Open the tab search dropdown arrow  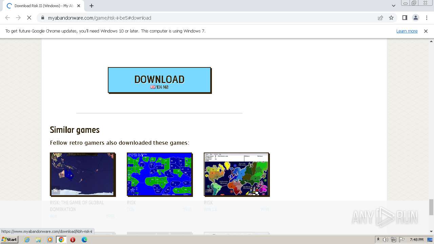click(393, 6)
